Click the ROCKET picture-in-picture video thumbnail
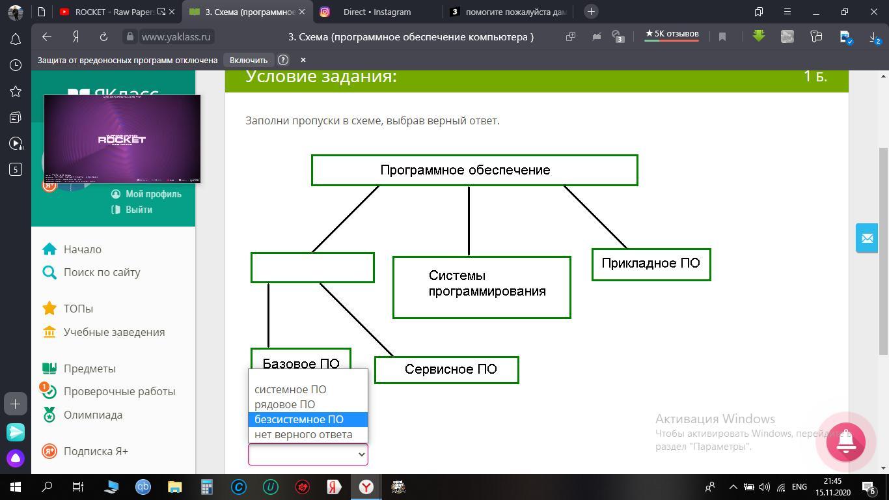The width and height of the screenshot is (889, 500). click(x=122, y=139)
